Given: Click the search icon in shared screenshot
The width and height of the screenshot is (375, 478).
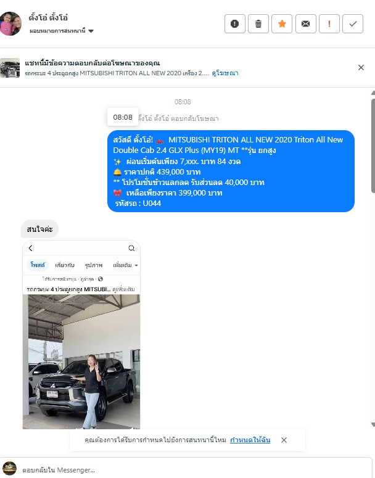Looking at the screenshot, I should click(131, 248).
